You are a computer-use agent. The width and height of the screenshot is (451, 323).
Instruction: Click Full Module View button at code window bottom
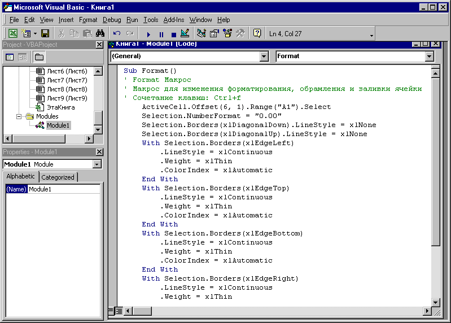119,311
